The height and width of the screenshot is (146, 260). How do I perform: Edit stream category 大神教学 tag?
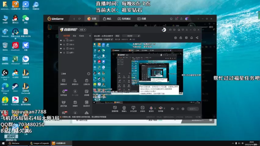click(x=104, y=39)
